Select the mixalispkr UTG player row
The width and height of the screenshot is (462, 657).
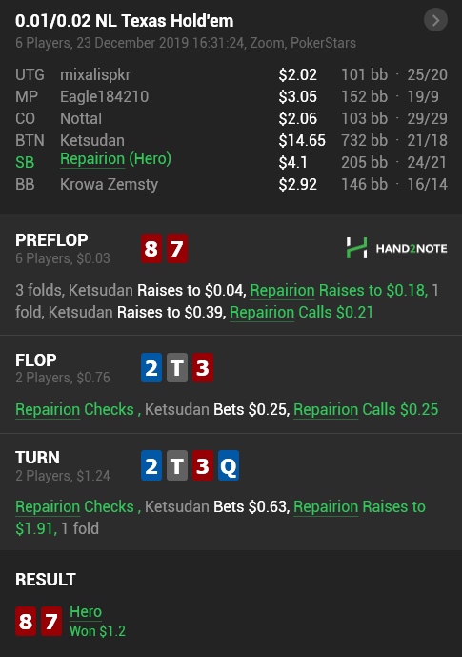click(x=231, y=74)
